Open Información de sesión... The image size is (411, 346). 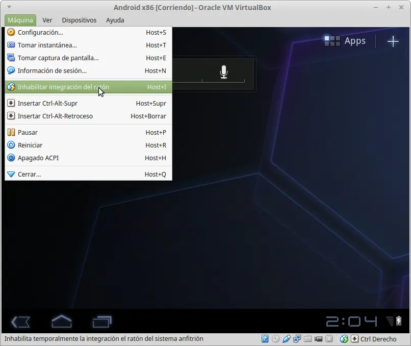tap(88, 71)
